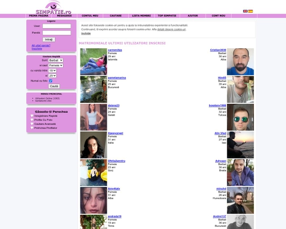Click the Intrati login button
Image resolution: width=286 pixels, height=229 pixels.
point(49,40)
